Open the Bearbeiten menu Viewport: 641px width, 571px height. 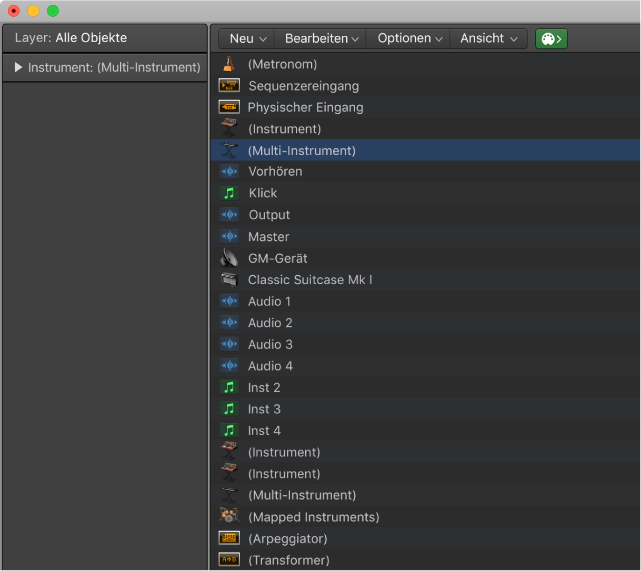[x=321, y=39]
